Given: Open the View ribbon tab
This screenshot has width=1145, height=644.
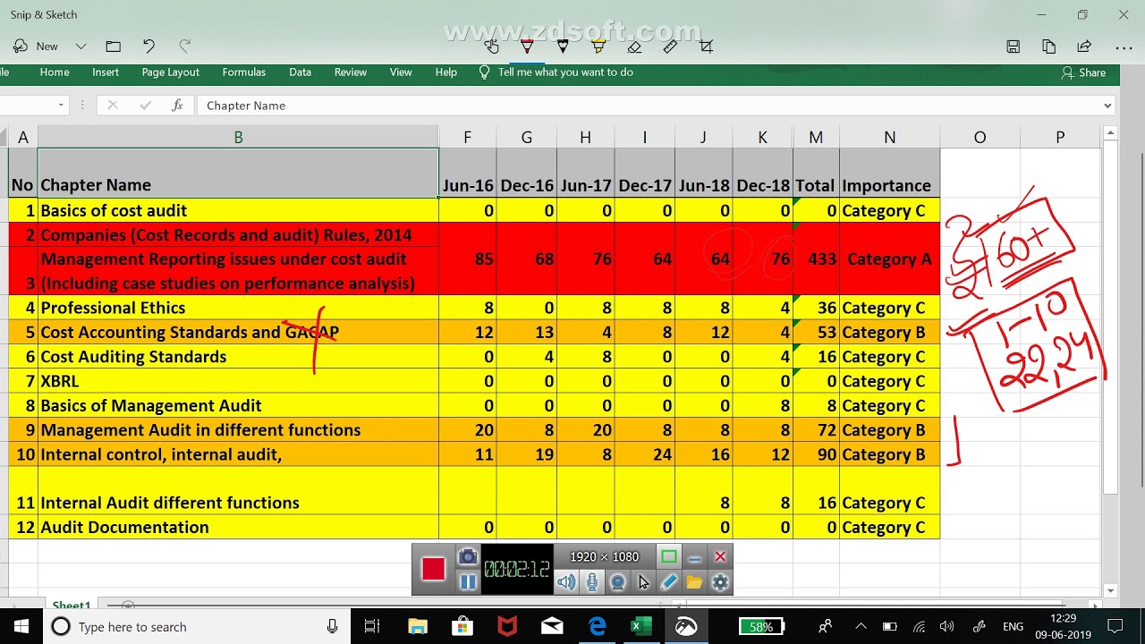Looking at the screenshot, I should 401,72.
